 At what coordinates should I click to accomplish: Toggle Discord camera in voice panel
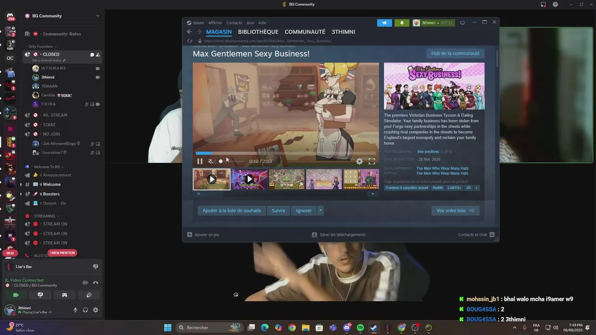(x=16, y=295)
